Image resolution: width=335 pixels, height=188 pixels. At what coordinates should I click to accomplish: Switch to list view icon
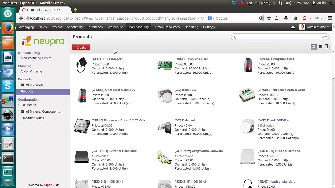320,47
